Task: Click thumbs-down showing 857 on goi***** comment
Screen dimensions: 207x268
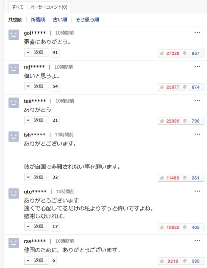Action: click(x=192, y=54)
